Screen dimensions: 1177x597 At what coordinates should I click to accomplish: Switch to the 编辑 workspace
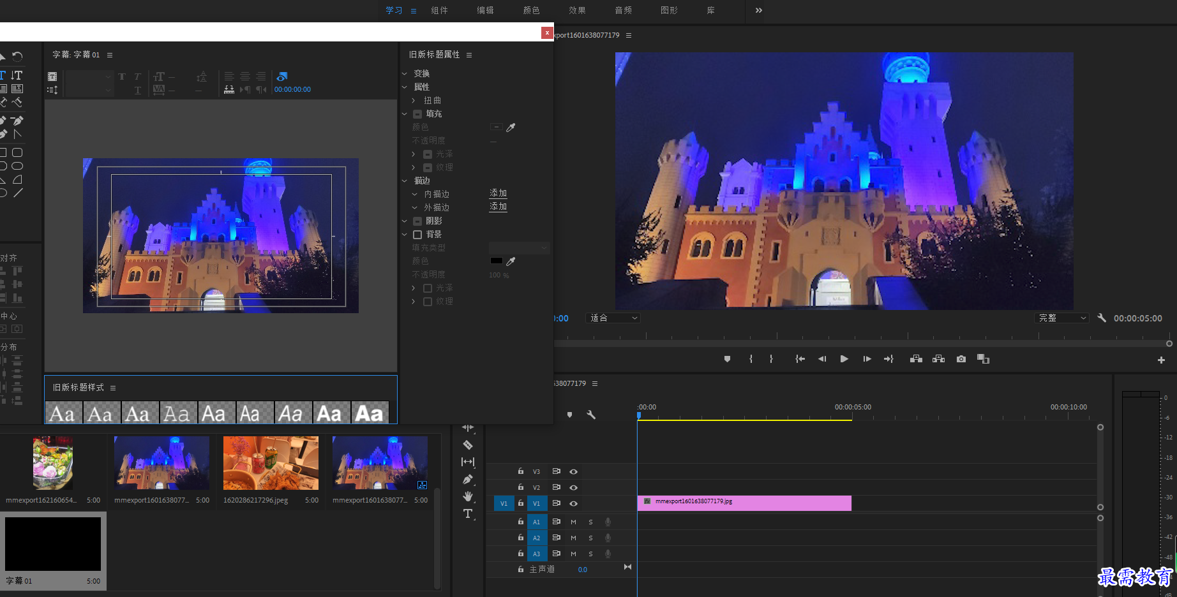(485, 10)
